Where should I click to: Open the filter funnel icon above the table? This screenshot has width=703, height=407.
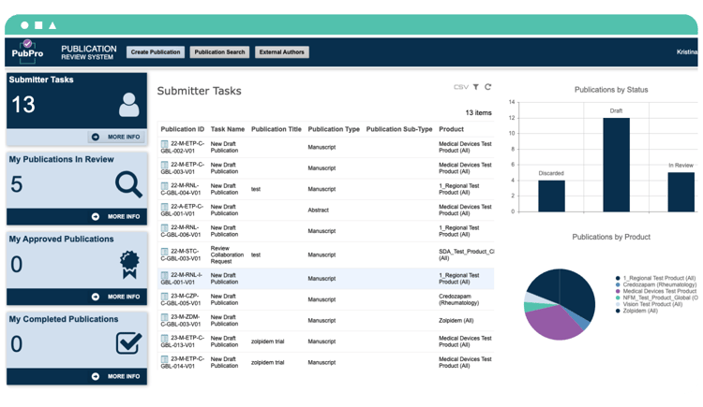coord(476,87)
